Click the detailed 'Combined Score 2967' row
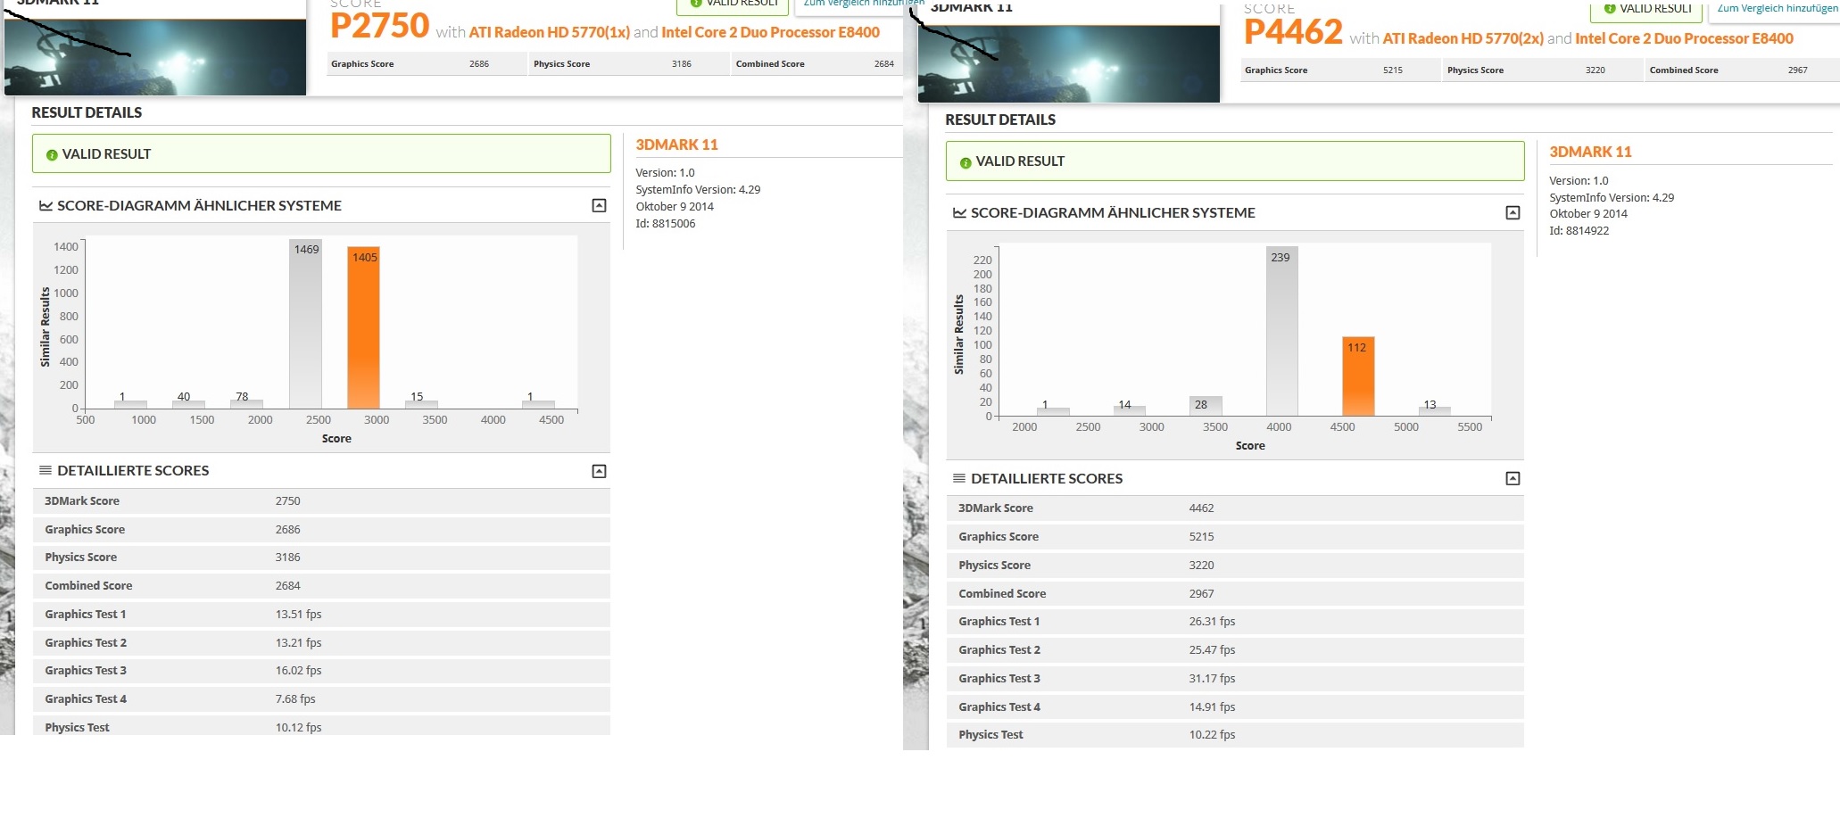 click(1235, 594)
